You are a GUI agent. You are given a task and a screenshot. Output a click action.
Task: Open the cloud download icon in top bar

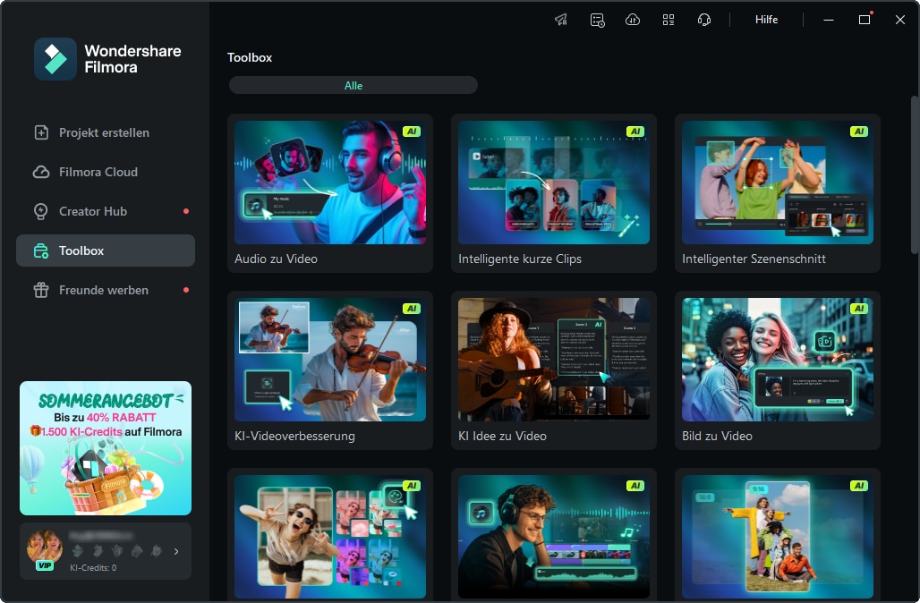[x=633, y=20]
